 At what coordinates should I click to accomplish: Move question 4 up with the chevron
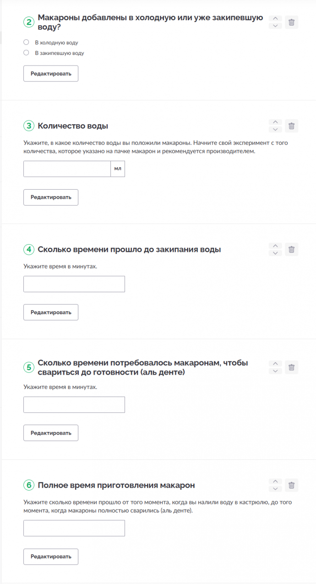[x=275, y=246]
